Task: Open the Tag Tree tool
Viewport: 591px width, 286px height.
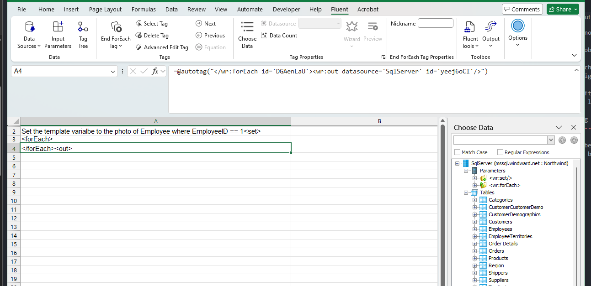Action: coord(83,35)
